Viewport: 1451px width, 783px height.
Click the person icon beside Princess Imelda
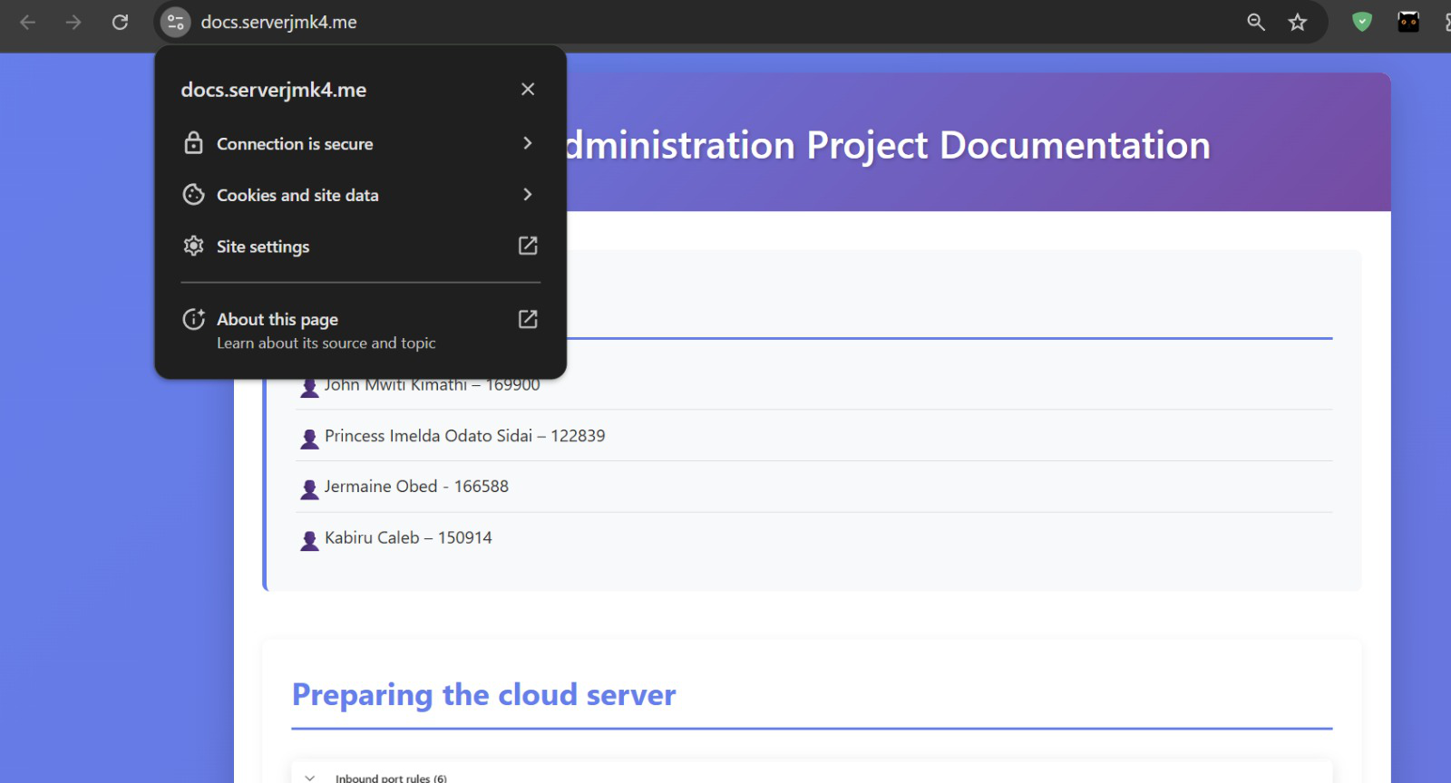click(x=309, y=439)
